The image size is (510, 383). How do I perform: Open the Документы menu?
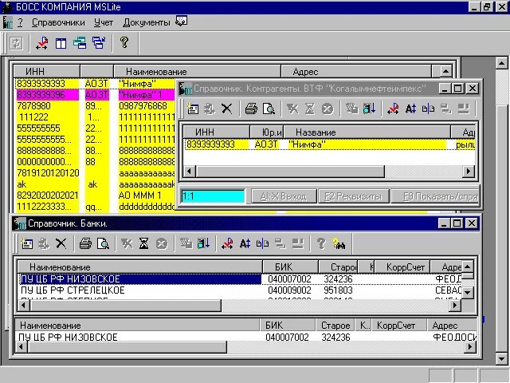147,22
